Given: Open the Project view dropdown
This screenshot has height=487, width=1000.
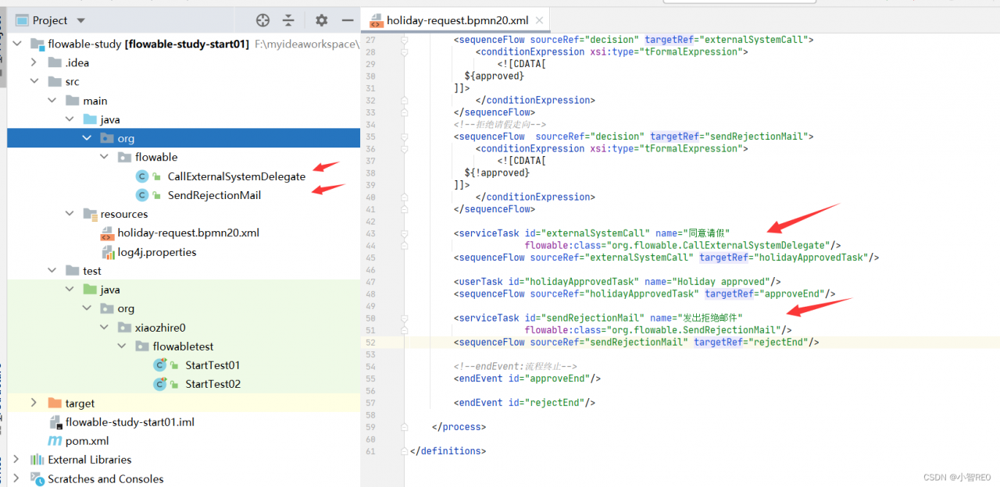Looking at the screenshot, I should (81, 21).
